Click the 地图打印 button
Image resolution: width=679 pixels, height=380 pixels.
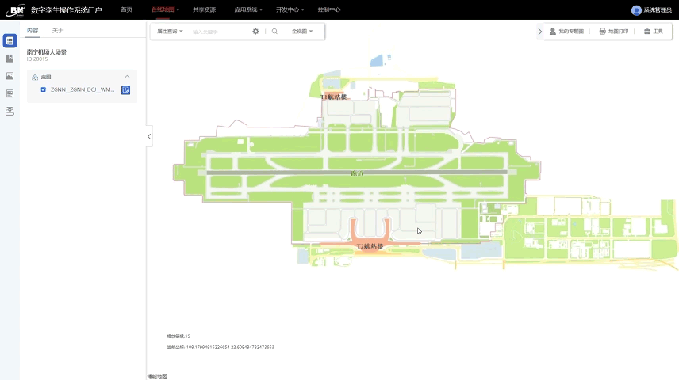coord(614,32)
